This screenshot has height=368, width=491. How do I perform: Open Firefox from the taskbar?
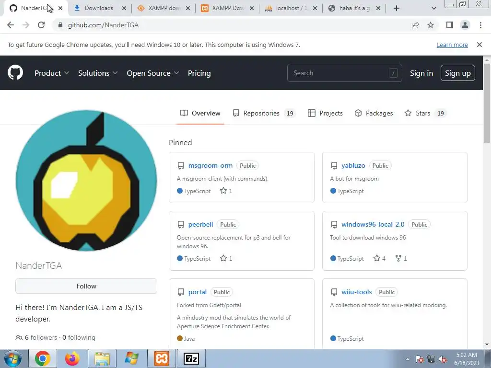72,358
